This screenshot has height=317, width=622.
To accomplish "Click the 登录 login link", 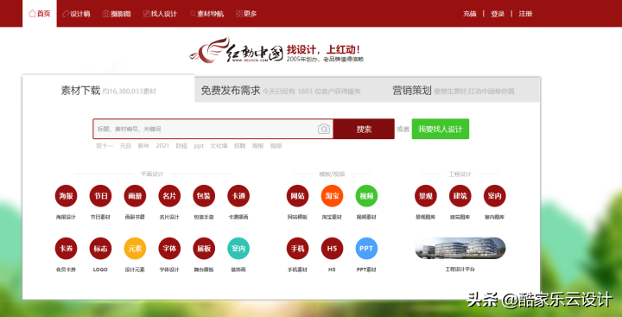I will pyautogui.click(x=498, y=14).
